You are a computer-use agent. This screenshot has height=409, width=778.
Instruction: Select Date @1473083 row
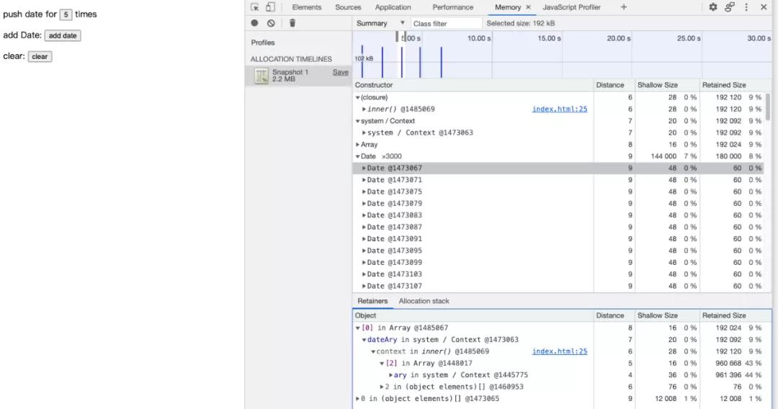click(x=558, y=215)
